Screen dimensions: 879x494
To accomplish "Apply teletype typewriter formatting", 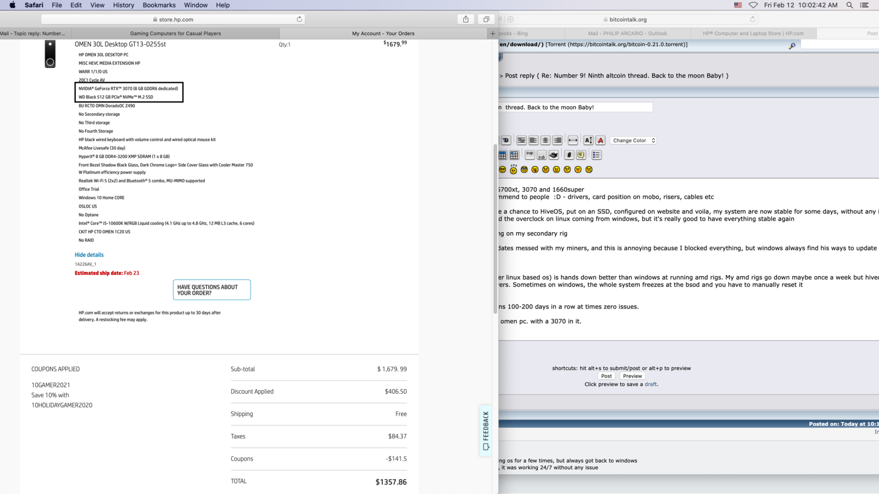I will (x=554, y=155).
